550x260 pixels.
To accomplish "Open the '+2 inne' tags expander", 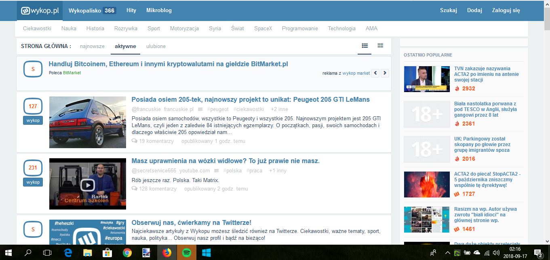I will [x=279, y=109].
